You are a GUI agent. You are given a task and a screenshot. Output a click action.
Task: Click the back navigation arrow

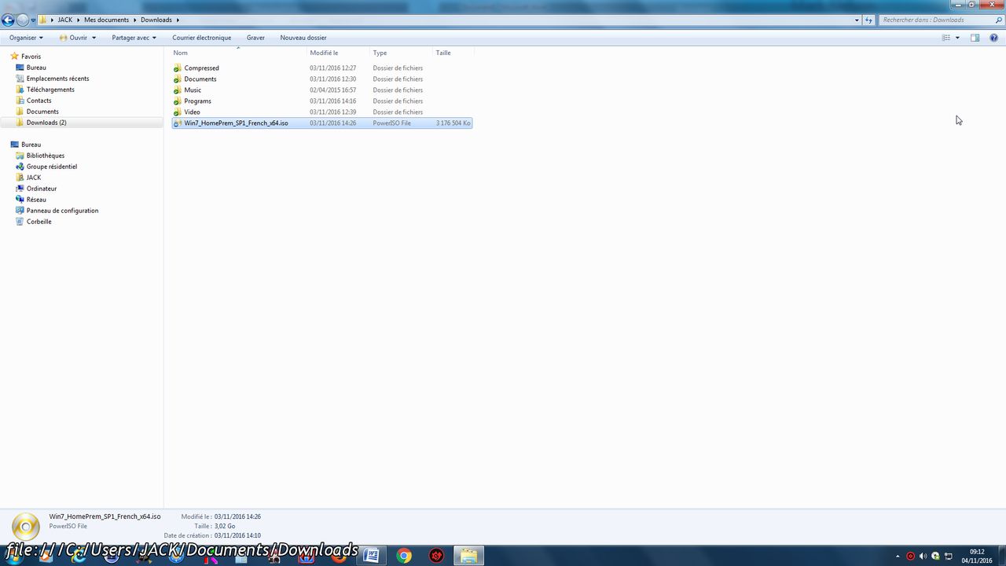point(7,20)
